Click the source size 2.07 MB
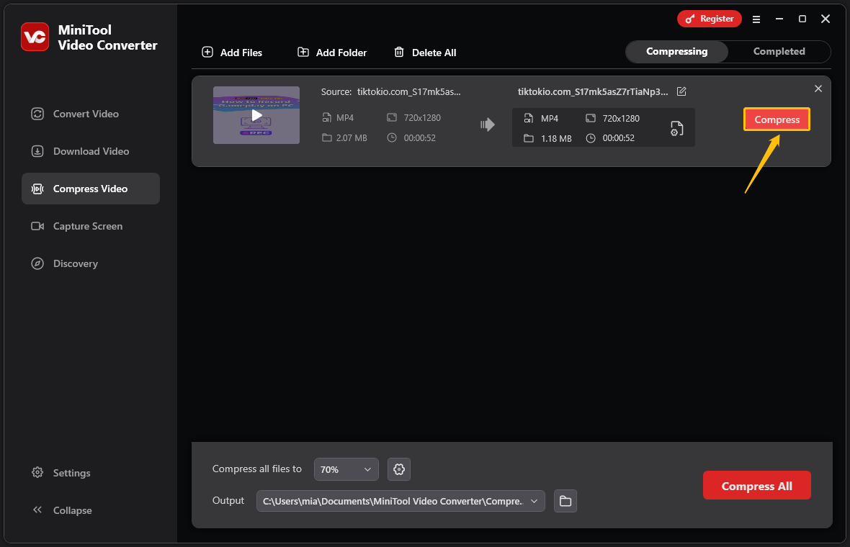This screenshot has width=850, height=547. [x=352, y=138]
